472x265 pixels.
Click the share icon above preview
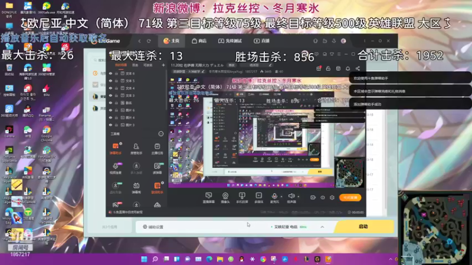point(358,68)
